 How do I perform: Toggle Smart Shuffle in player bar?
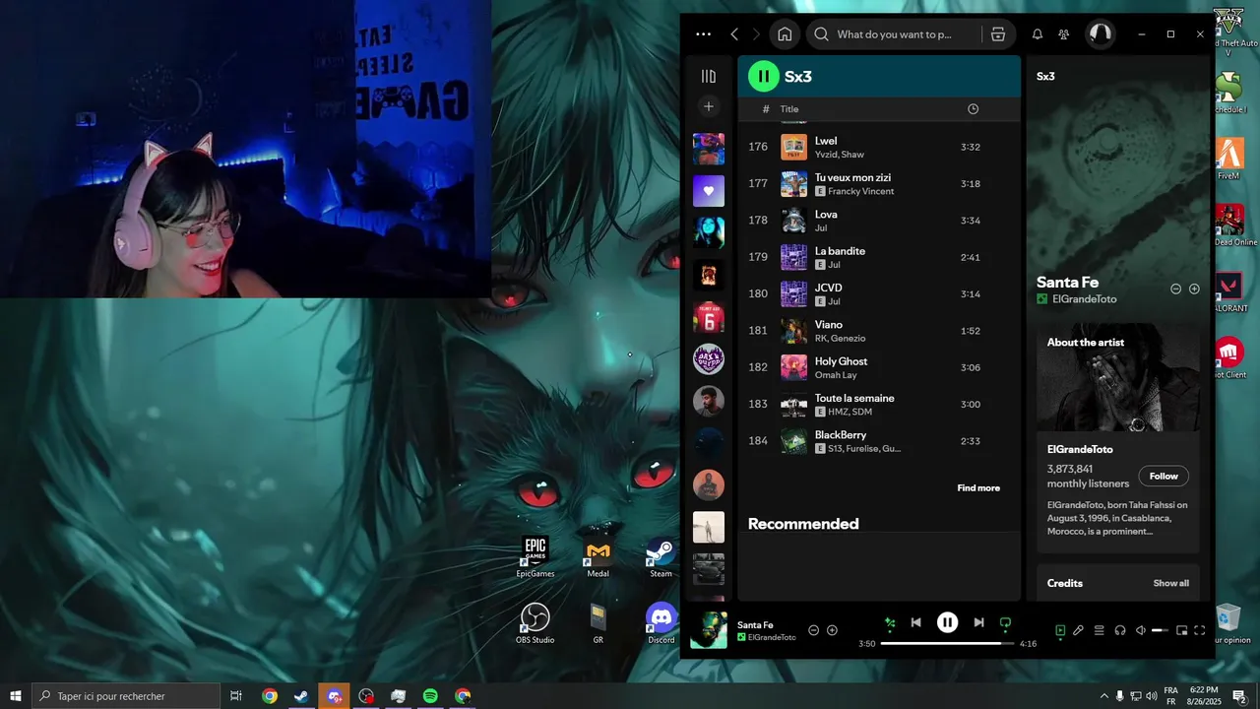click(x=890, y=622)
